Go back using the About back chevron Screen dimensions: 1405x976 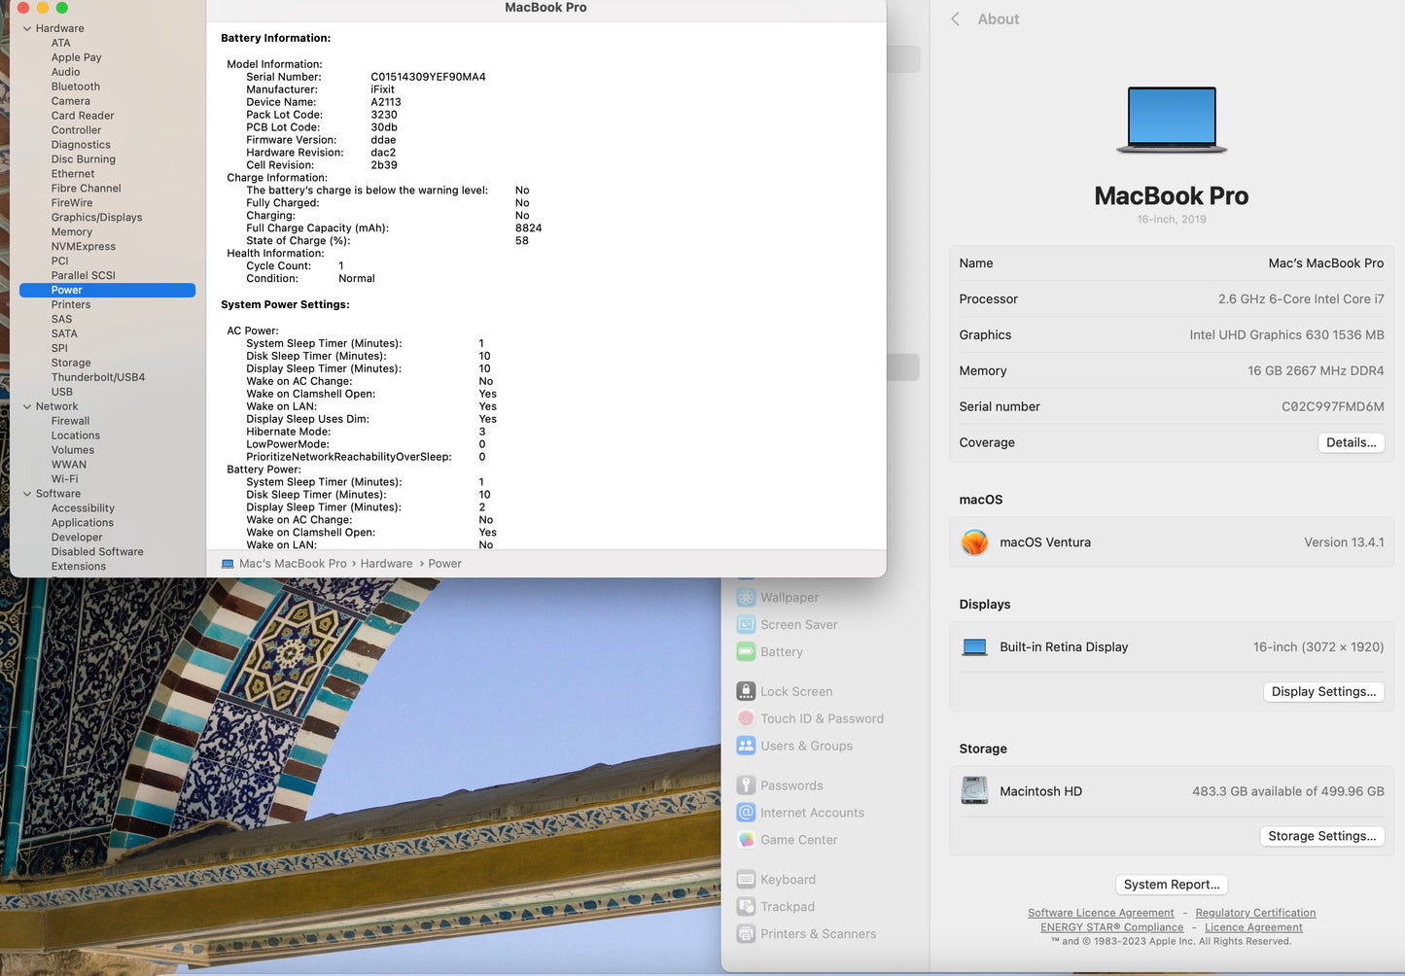click(956, 19)
